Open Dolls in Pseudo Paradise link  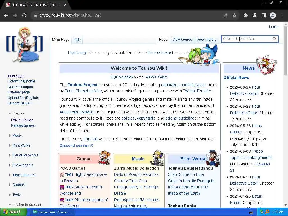(136, 174)
